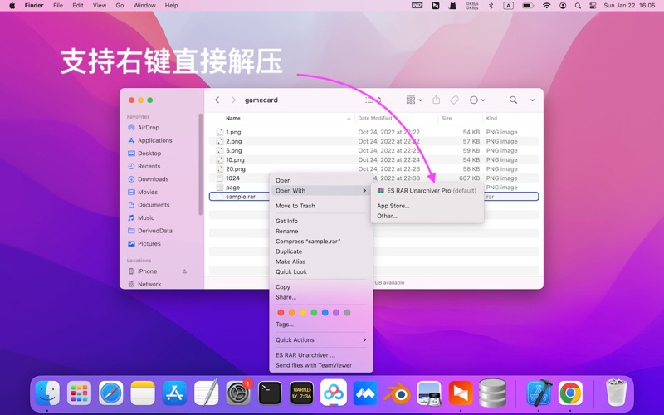Screen dimensions: 664x415
Task: Launch Terminal from the Dock
Action: pyautogui.click(x=270, y=393)
